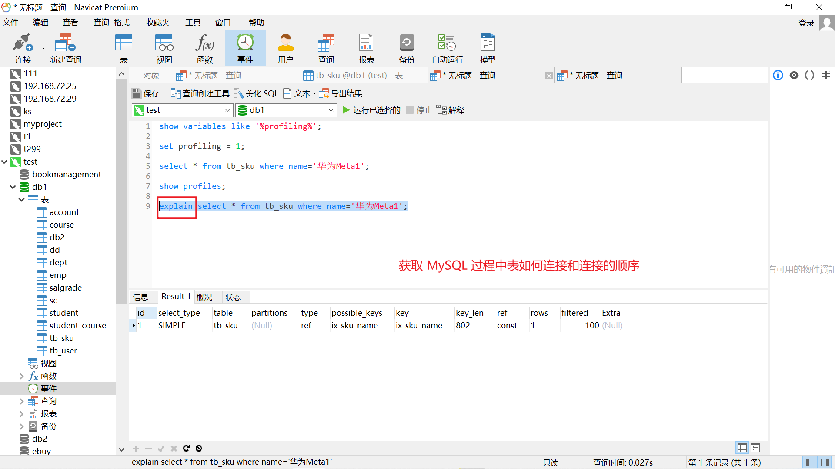Open the db1 database dropdown
Image resolution: width=835 pixels, height=469 pixels.
pos(331,110)
